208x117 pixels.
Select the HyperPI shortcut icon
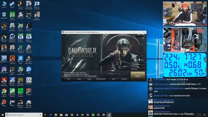click(x=20, y=38)
